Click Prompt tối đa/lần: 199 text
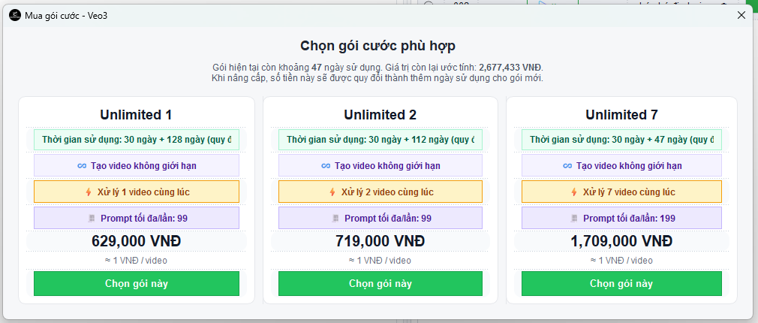 (630, 218)
